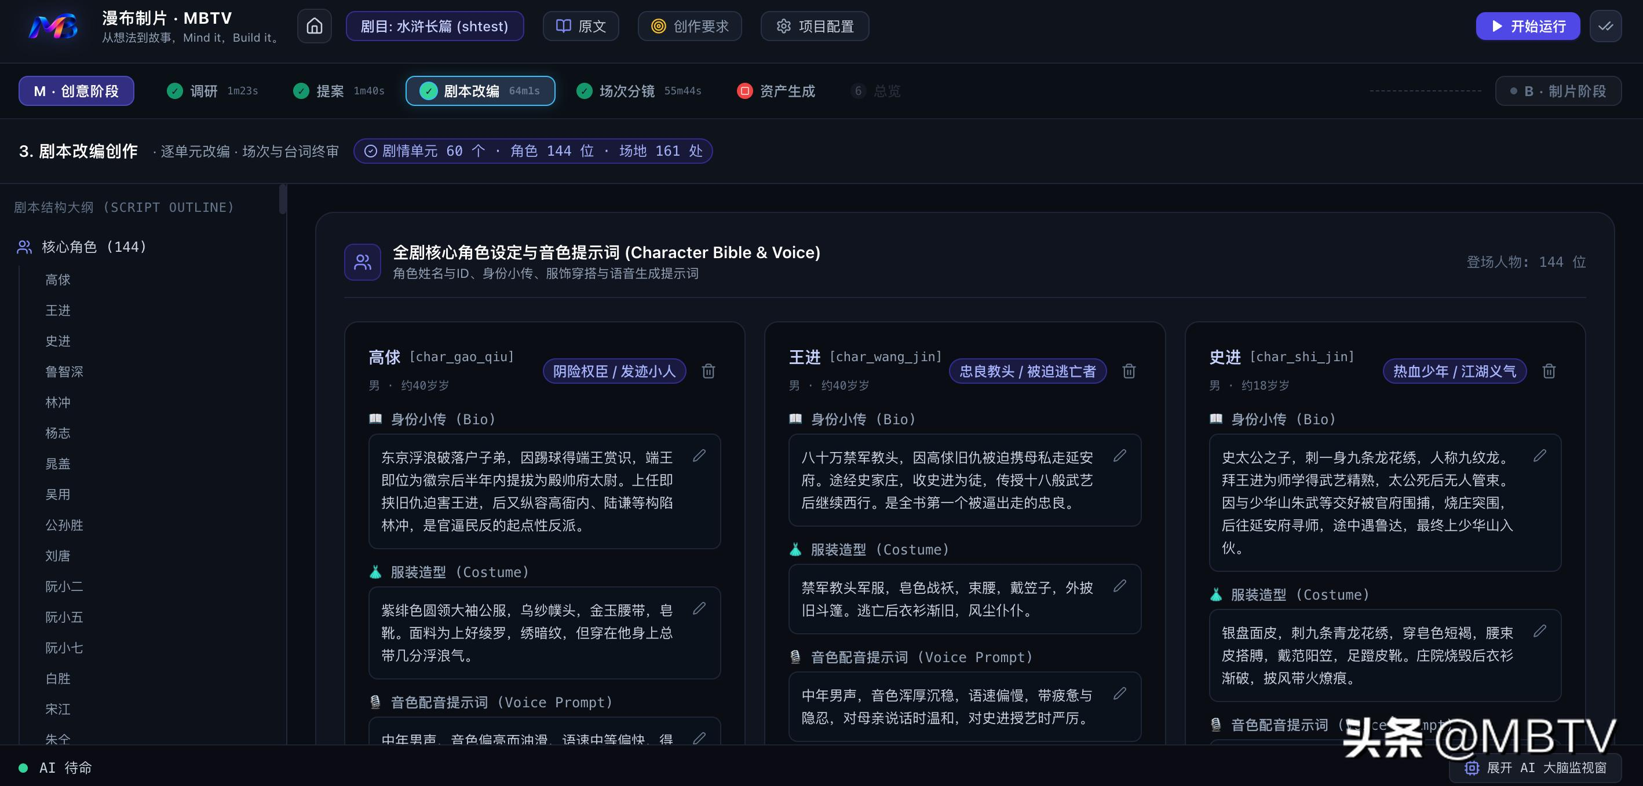Delete the 高俅 character card
Viewport: 1643px width, 786px height.
[x=708, y=370]
